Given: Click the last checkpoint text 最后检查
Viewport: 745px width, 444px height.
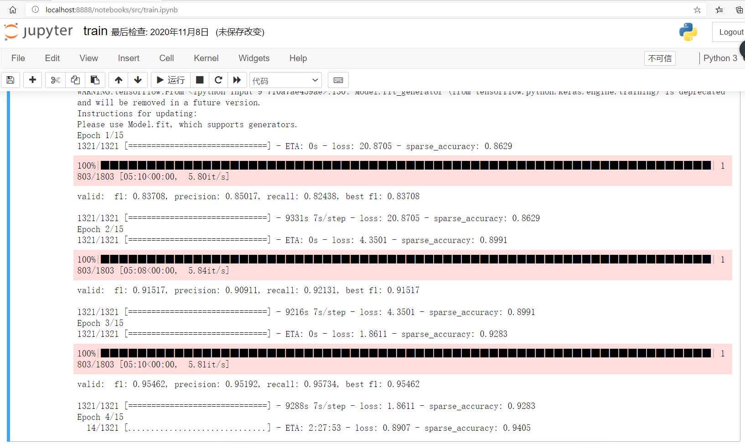Looking at the screenshot, I should (160, 32).
